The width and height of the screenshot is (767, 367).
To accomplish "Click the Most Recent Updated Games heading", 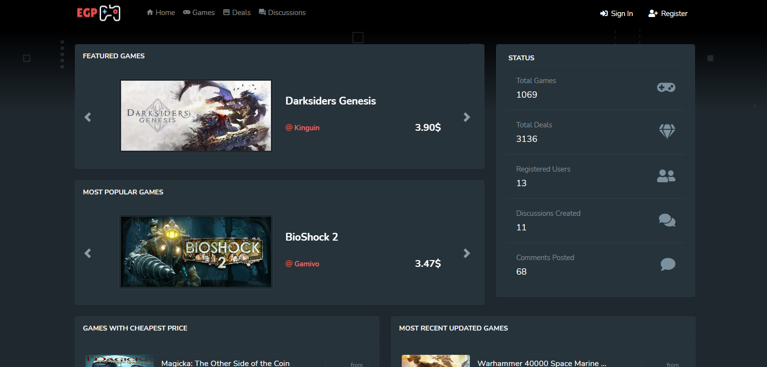I will pos(453,328).
